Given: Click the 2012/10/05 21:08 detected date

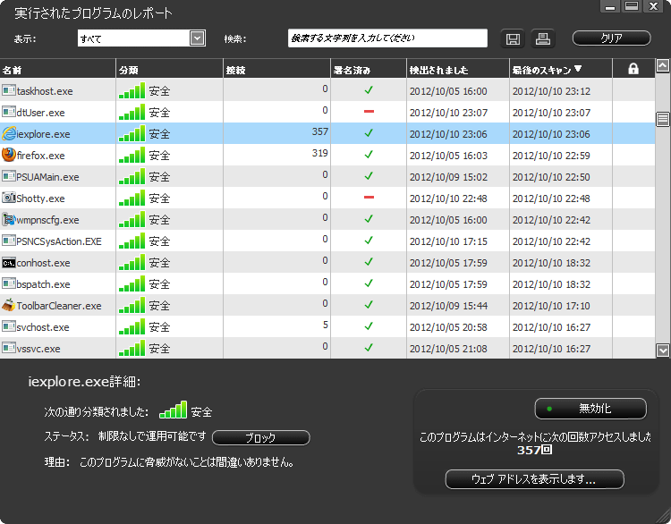Looking at the screenshot, I should pos(448,349).
